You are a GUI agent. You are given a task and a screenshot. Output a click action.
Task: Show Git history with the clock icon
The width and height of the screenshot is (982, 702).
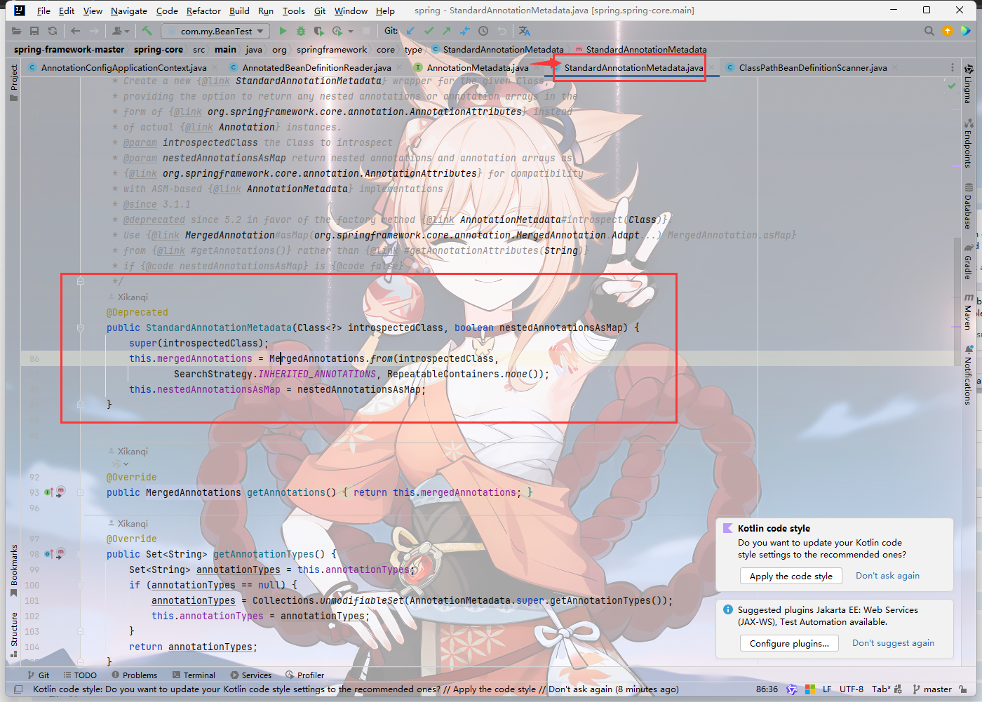coord(483,31)
